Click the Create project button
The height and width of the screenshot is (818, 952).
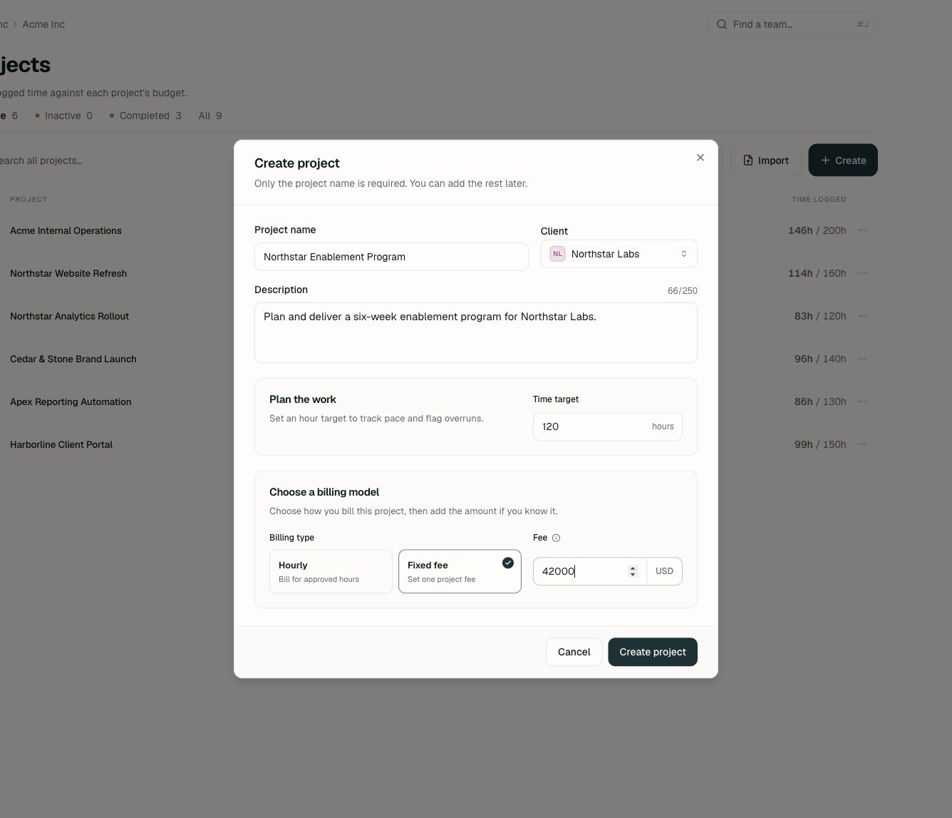(653, 652)
